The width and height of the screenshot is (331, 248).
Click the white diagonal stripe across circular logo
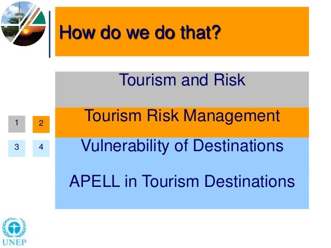click(25, 24)
